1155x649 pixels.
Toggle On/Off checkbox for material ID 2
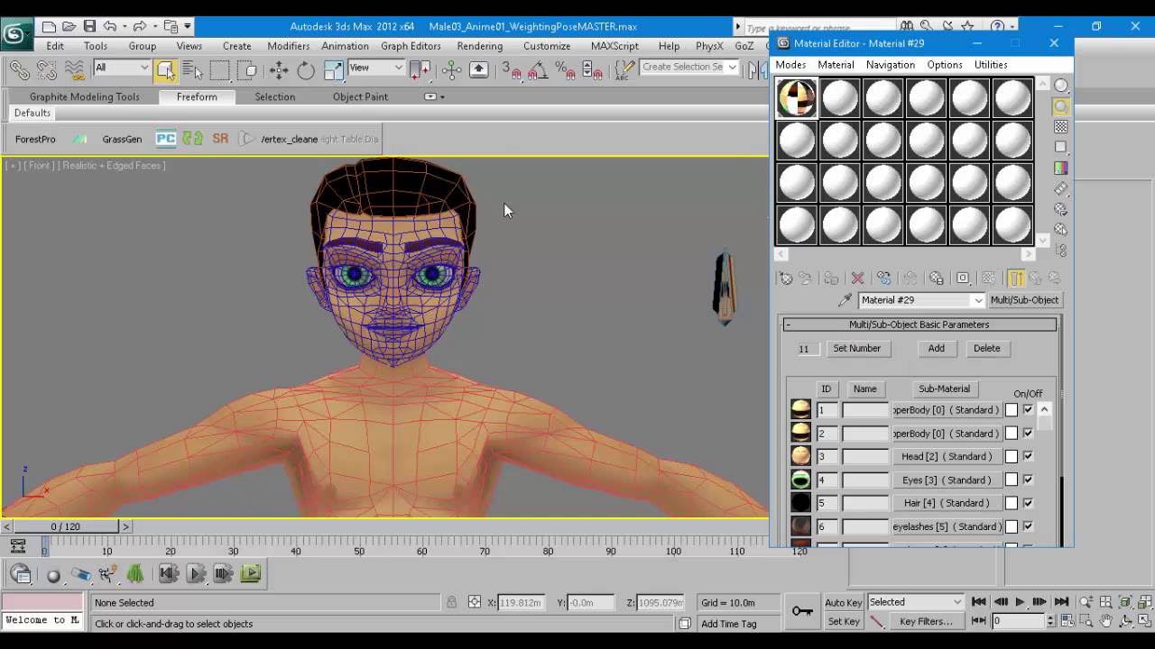(x=1028, y=434)
